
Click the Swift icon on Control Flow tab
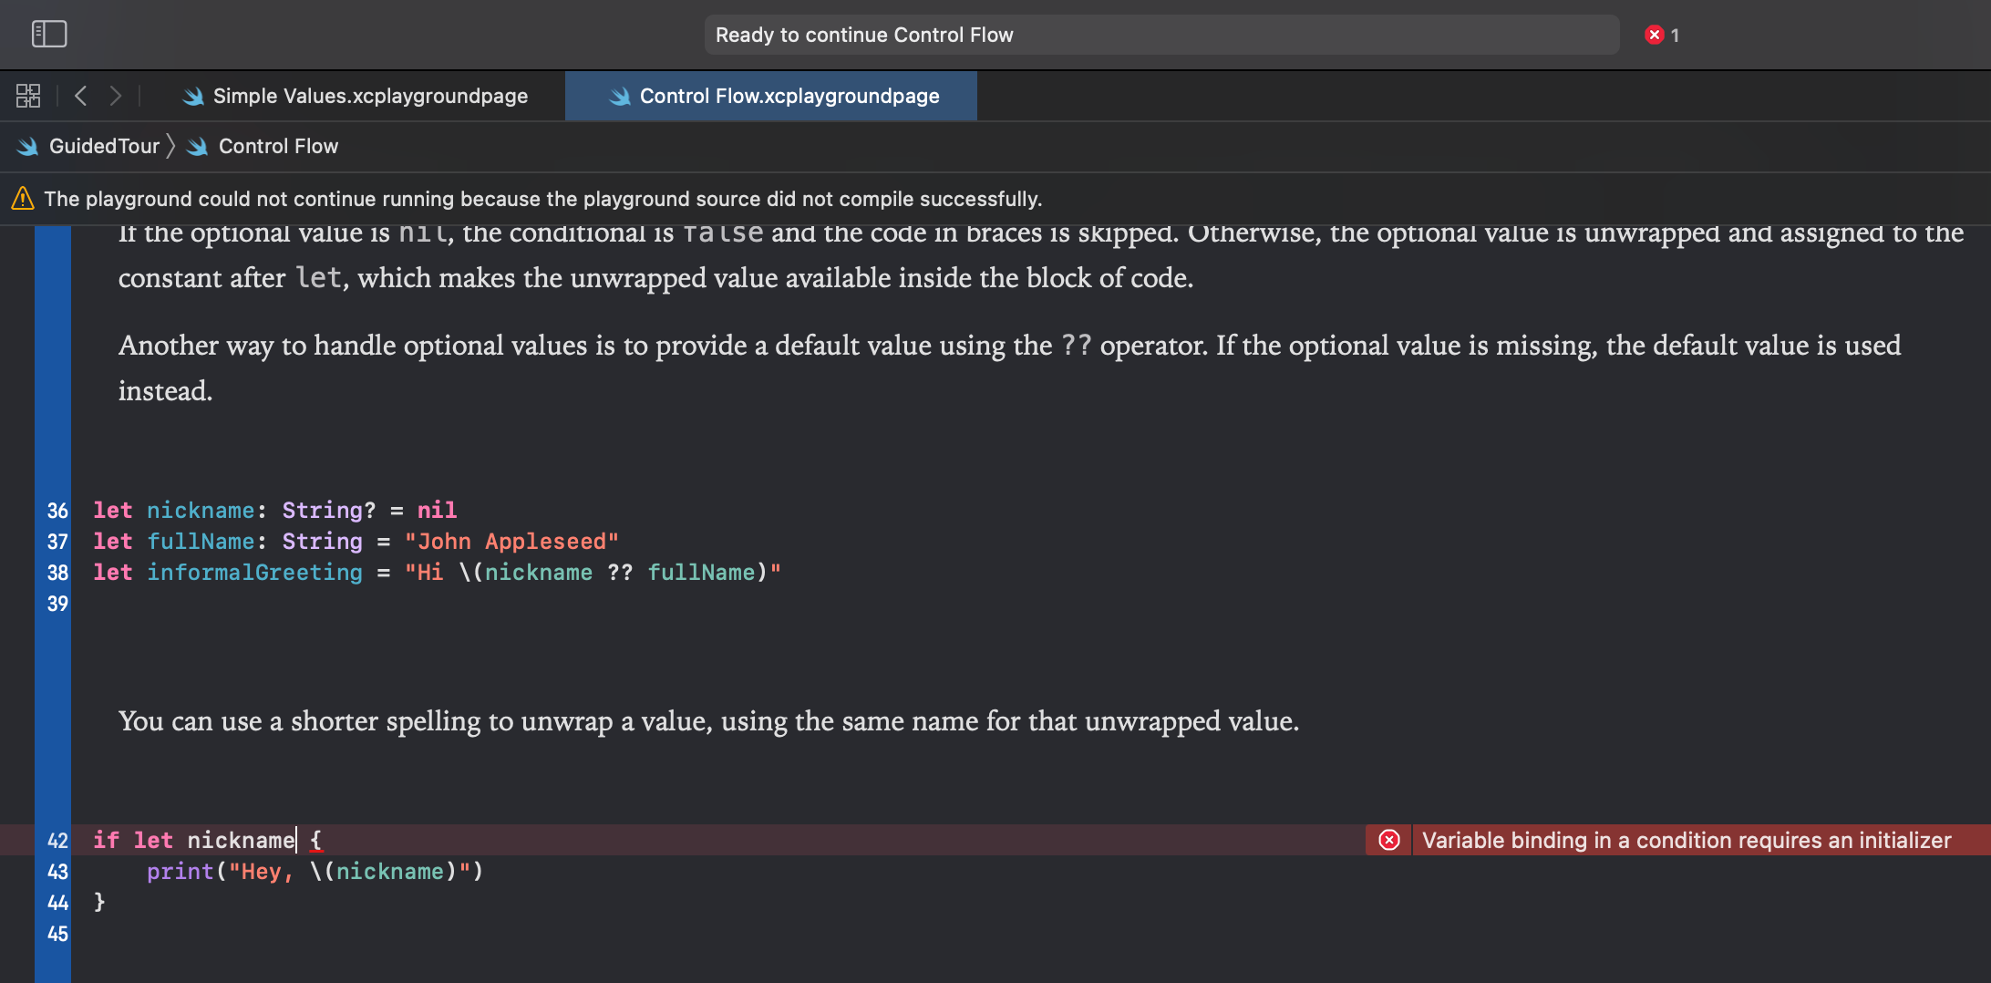pos(620,96)
